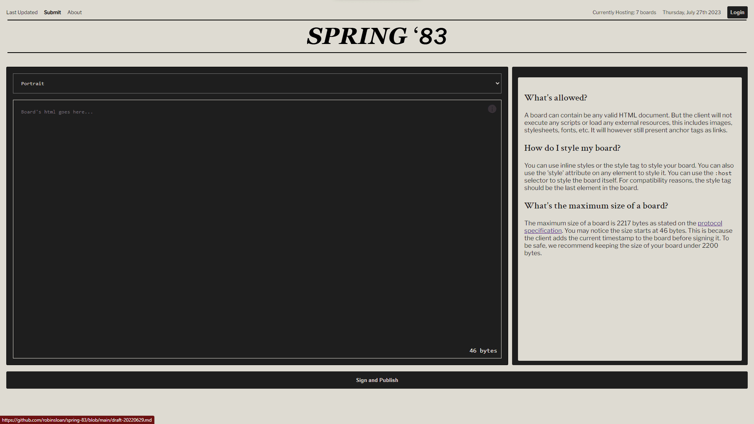Screen dimensions: 754x424
Task: Click the Last Updated menu item
Action: tap(22, 13)
